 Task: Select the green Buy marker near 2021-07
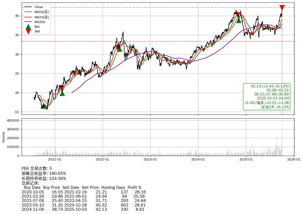pyautogui.click(x=79, y=72)
